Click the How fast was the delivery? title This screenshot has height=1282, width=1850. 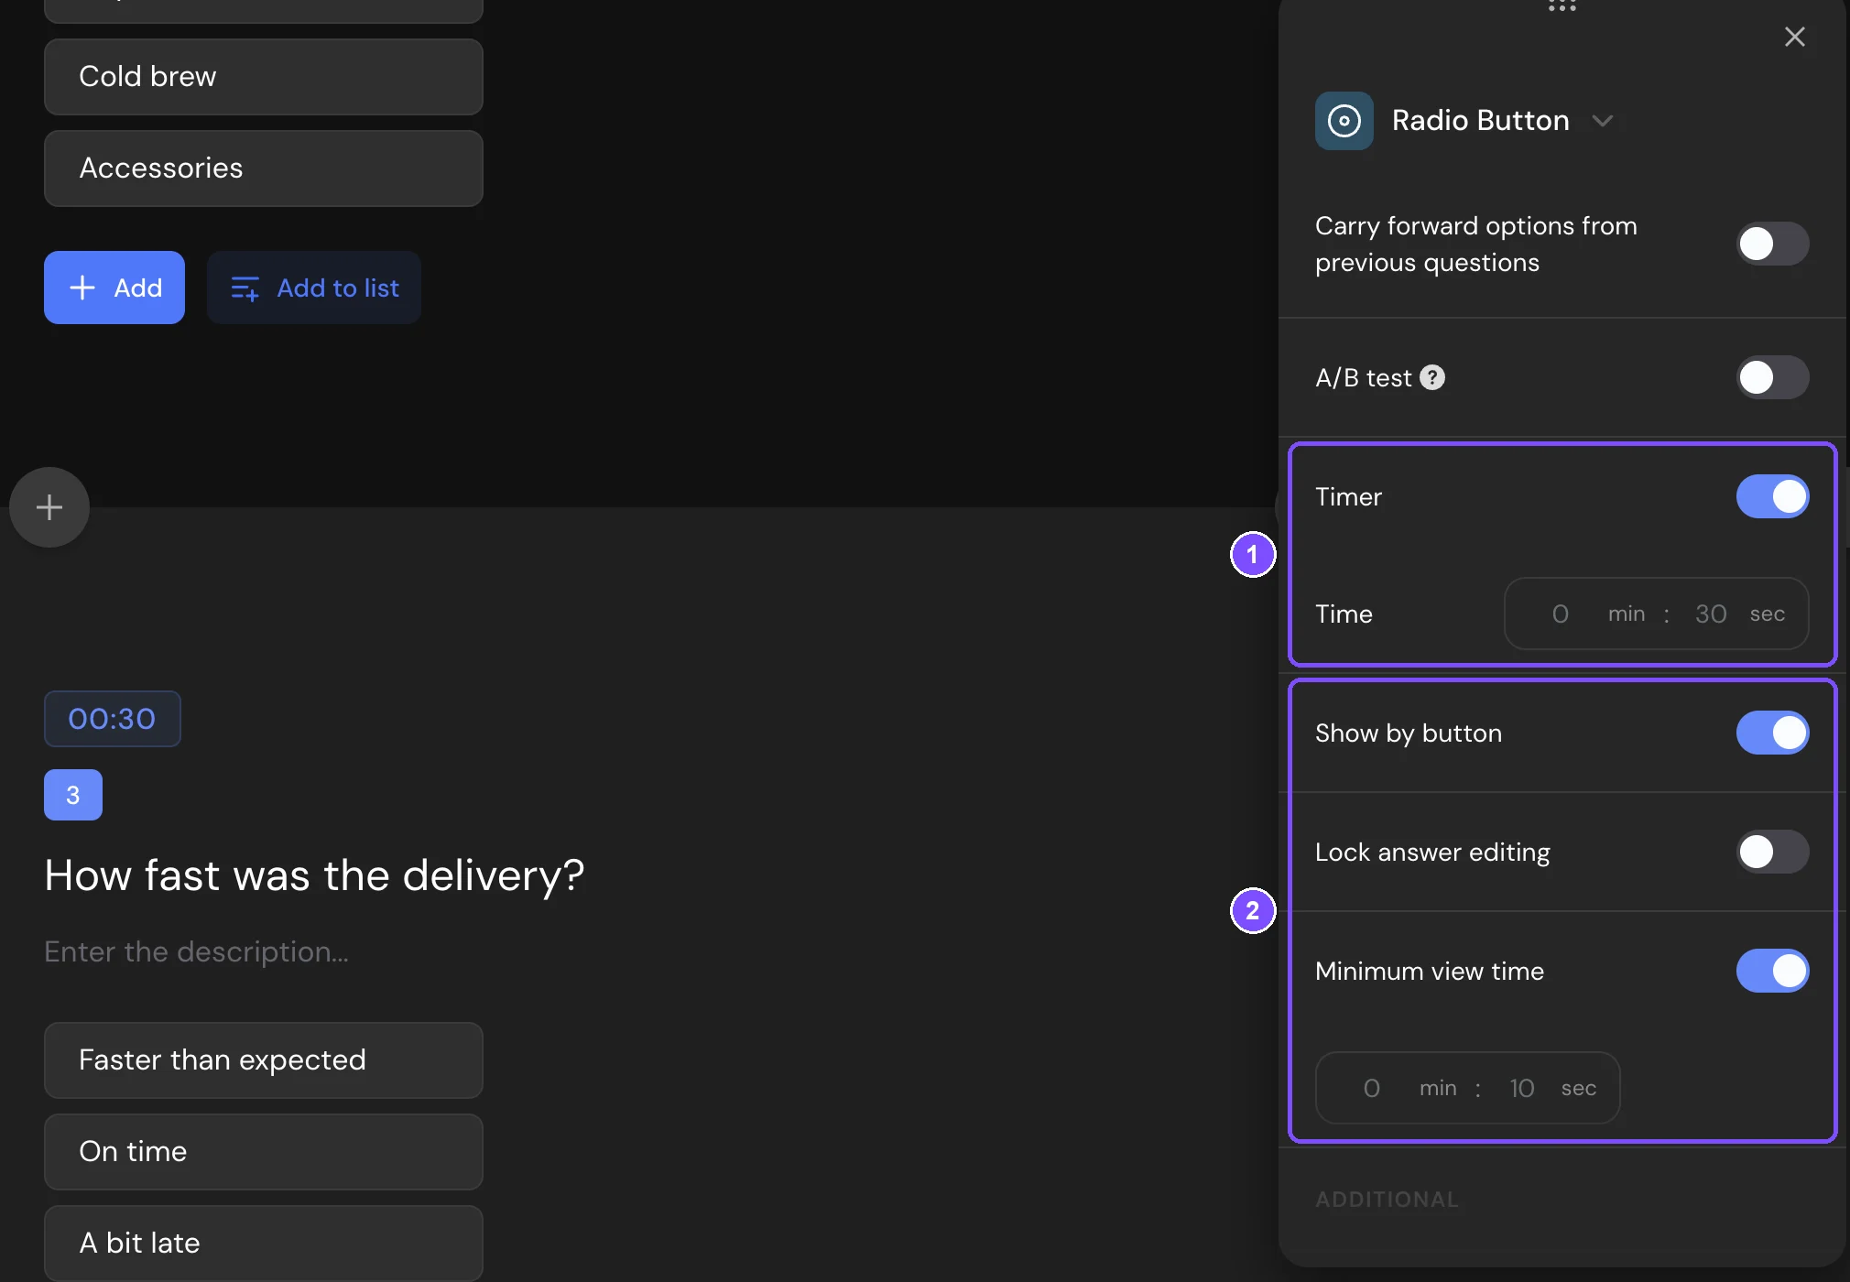[x=314, y=875]
